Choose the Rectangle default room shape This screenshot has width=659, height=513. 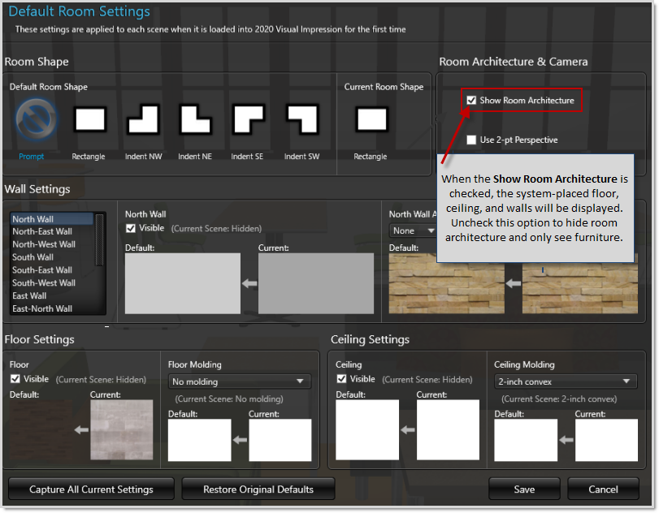tap(89, 119)
